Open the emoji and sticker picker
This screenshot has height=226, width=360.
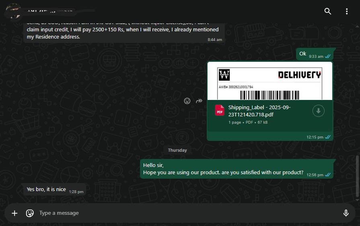pos(30,213)
